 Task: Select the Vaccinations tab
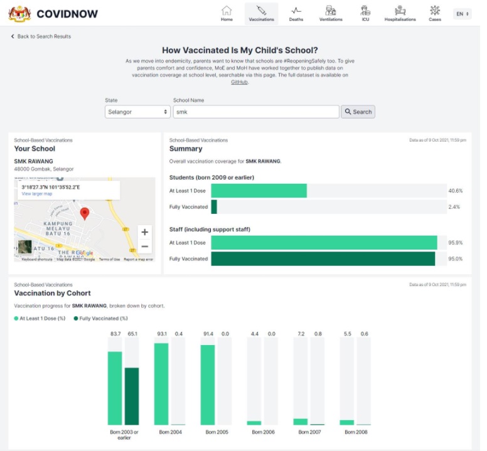[261, 13]
